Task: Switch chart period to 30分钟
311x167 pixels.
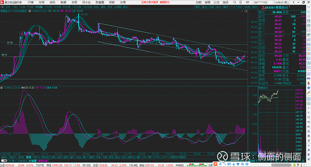Action: 57,7
